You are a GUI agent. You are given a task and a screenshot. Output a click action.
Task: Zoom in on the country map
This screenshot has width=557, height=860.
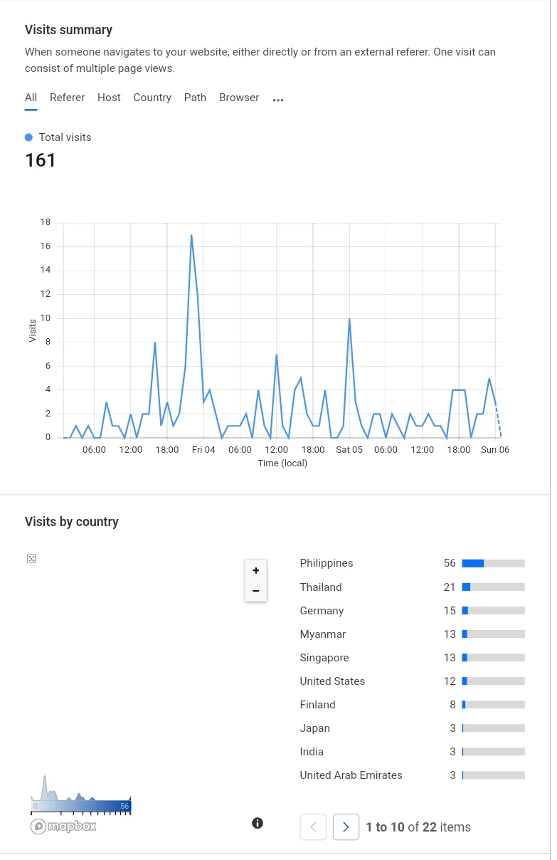(256, 570)
